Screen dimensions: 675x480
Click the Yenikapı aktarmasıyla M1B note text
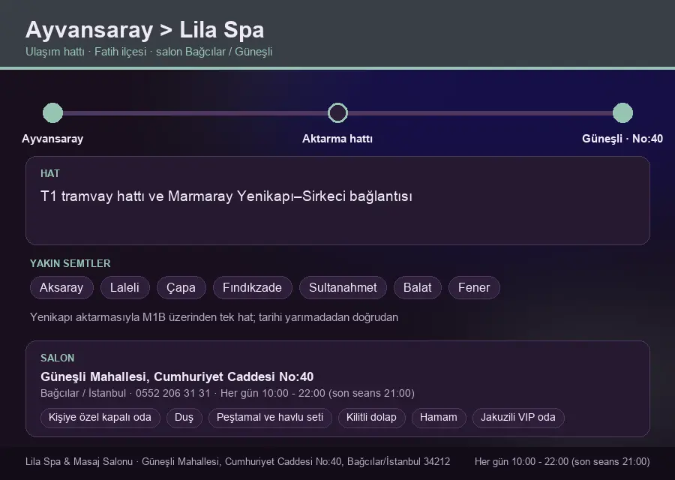pyautogui.click(x=214, y=317)
